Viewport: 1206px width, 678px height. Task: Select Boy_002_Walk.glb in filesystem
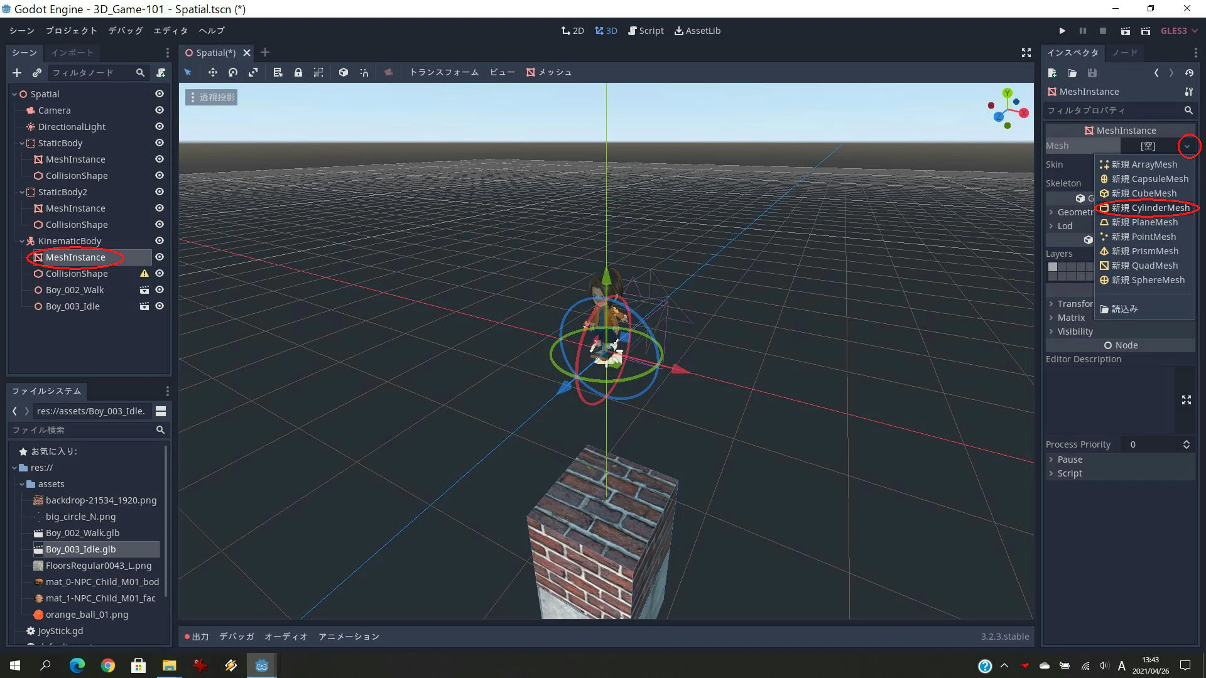point(82,533)
